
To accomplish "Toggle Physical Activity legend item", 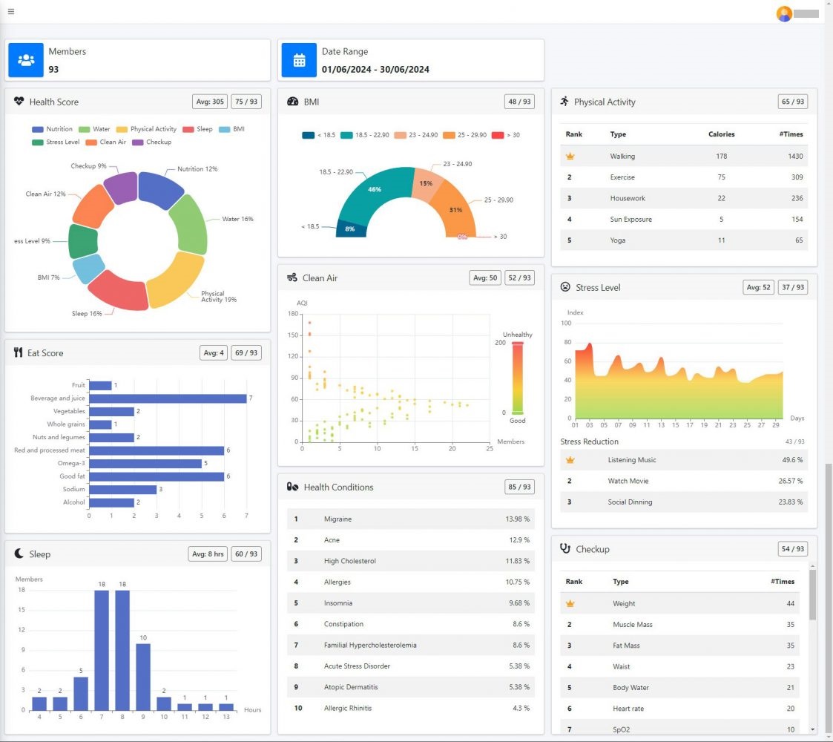I will point(145,129).
